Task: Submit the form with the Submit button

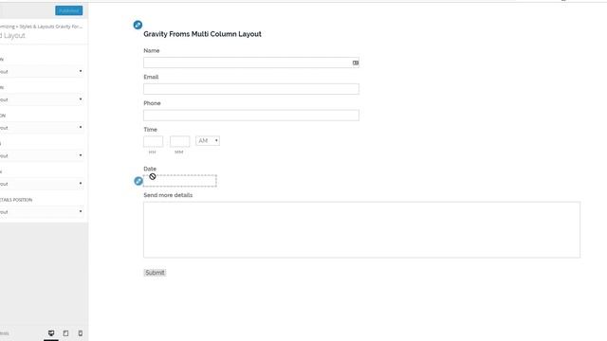Action: pyautogui.click(x=155, y=273)
